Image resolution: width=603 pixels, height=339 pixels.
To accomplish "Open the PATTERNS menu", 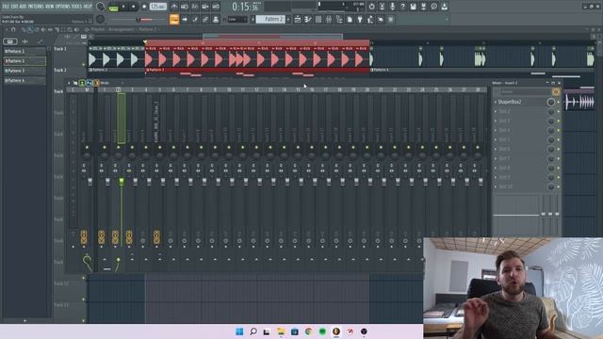I will 36,7.
